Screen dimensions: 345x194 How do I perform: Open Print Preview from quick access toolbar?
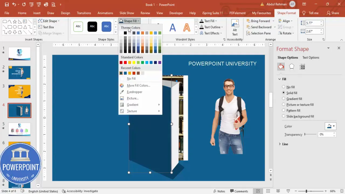pyautogui.click(x=53, y=5)
